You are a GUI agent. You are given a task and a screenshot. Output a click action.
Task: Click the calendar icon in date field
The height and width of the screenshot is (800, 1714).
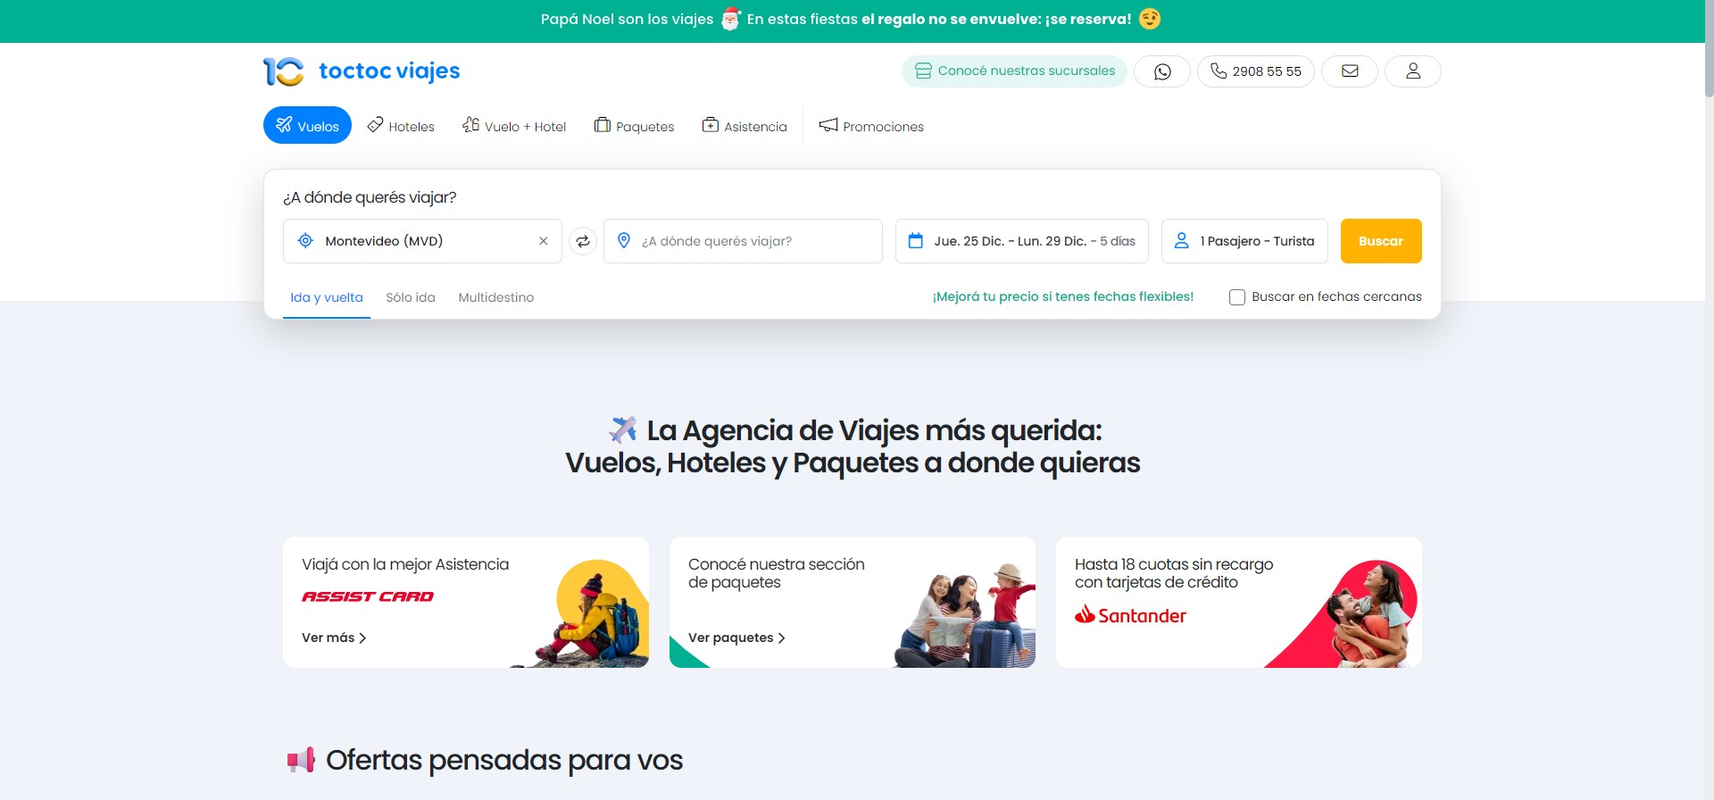pos(915,241)
